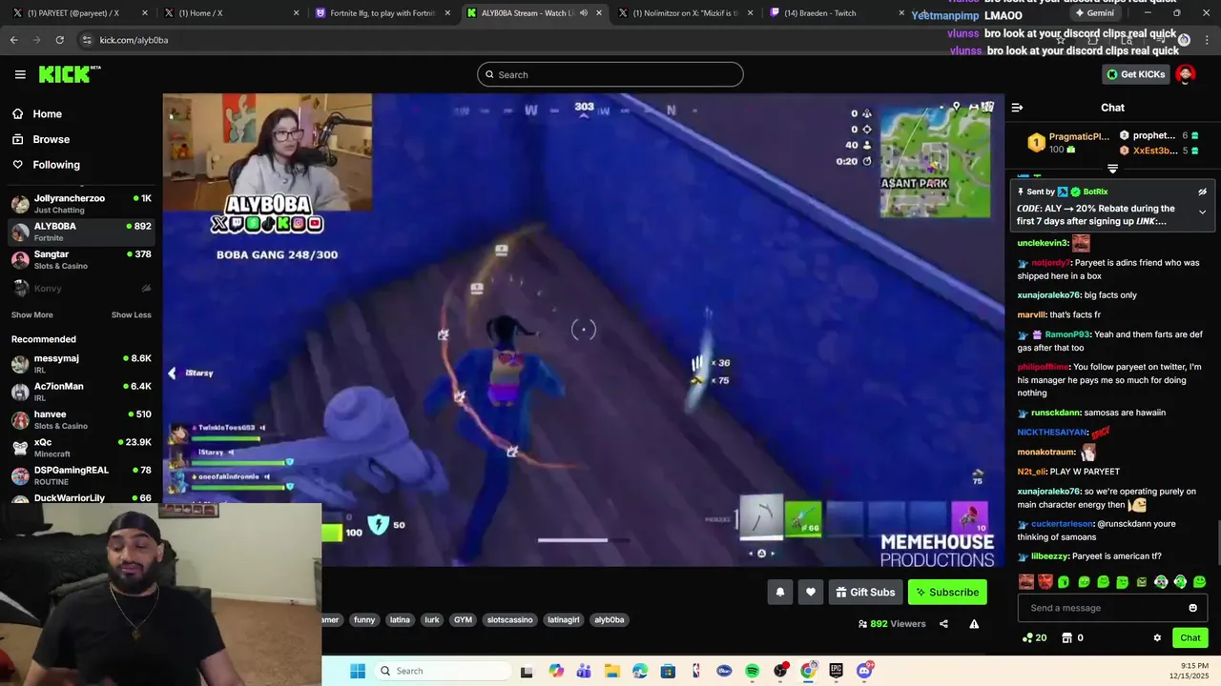Click Show More under Following
The width and height of the screenshot is (1221, 686).
click(32, 315)
